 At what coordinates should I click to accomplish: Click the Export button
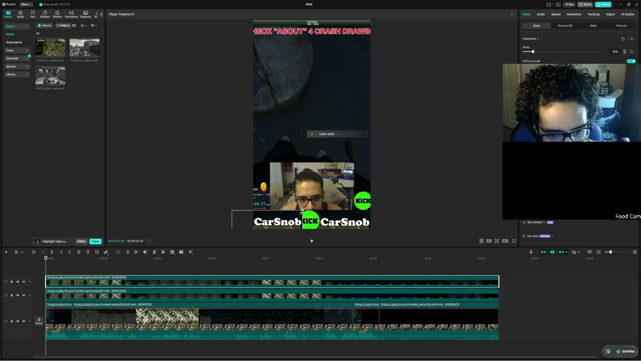(x=603, y=5)
